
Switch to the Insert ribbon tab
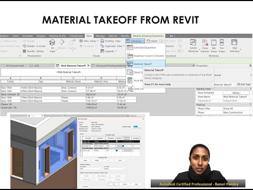click(x=15, y=36)
